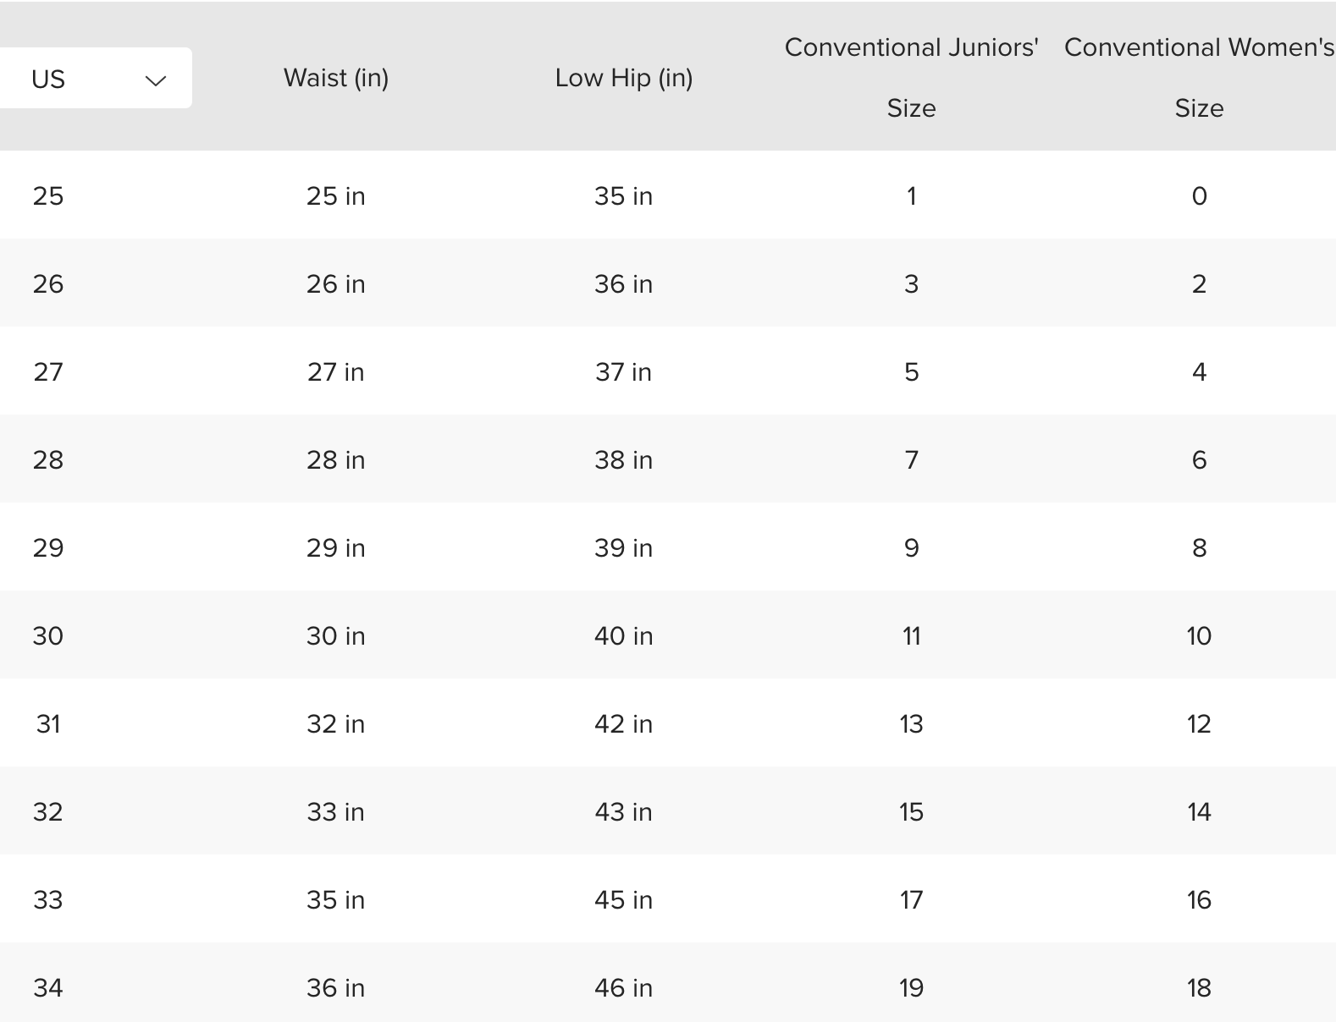This screenshot has height=1022, width=1336.
Task: Click the Conventional Women's Size header
Action: 1199,77
